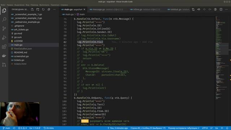Viewport: 231px width, 130px height.
Task: Click errors and warnings count in status bar
Action: click(22, 128)
